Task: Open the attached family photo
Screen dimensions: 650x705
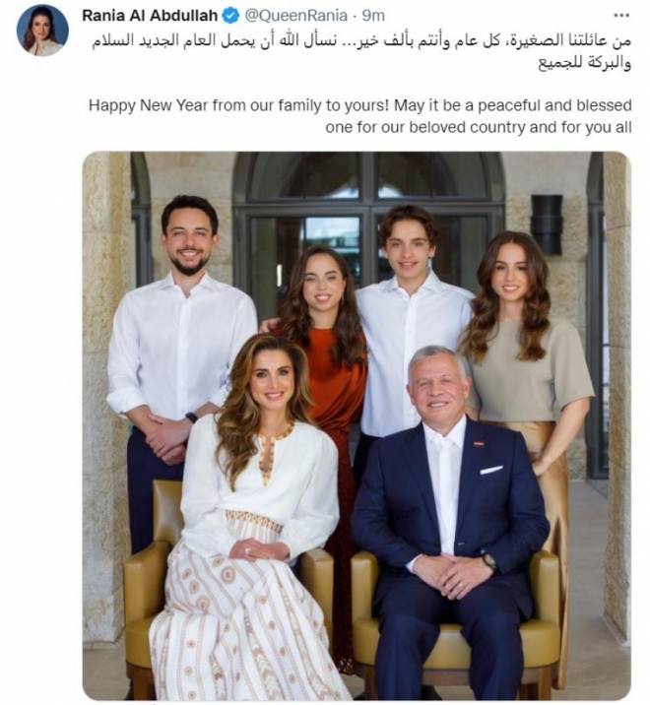Action: point(357,425)
